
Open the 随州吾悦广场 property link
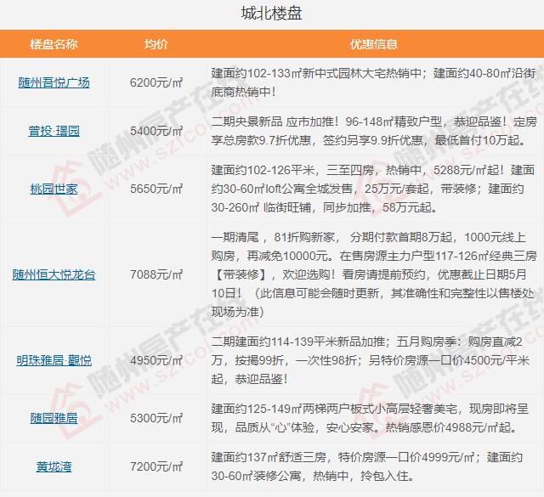(54, 82)
